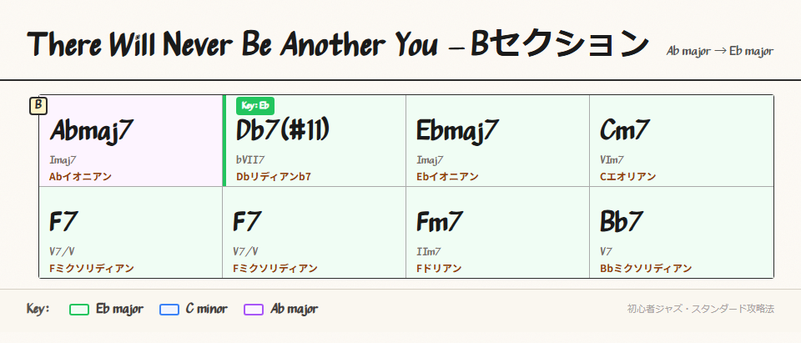This screenshot has width=801, height=343.
Task: Click the Cm7 chord symbol
Action: pyautogui.click(x=625, y=131)
